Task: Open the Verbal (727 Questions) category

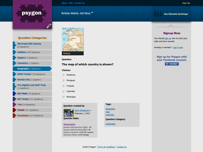Action: tap(32, 110)
